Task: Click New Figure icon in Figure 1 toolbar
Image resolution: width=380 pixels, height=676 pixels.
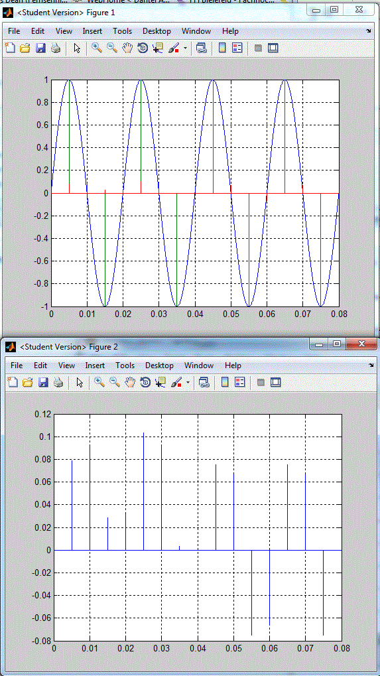Action: (10, 48)
